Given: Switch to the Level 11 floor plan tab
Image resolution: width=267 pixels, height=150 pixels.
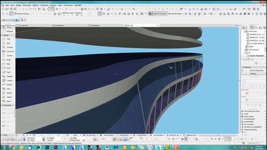Looking at the screenshot, I should [x=33, y=25].
